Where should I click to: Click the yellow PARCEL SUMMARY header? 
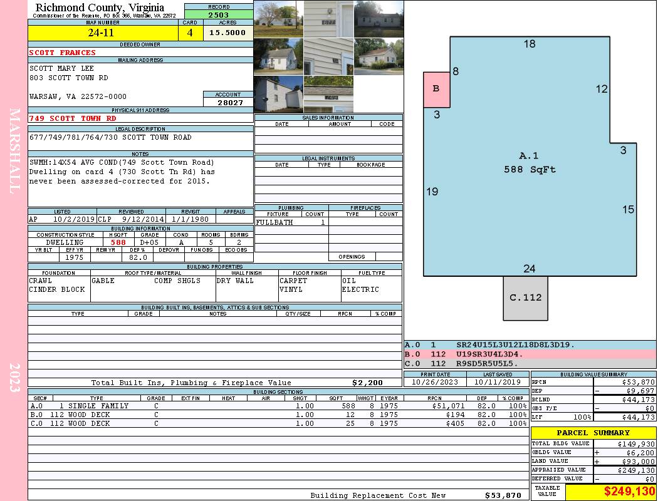coord(593,433)
